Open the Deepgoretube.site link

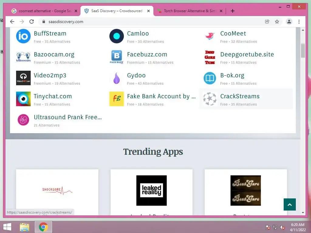(x=247, y=55)
